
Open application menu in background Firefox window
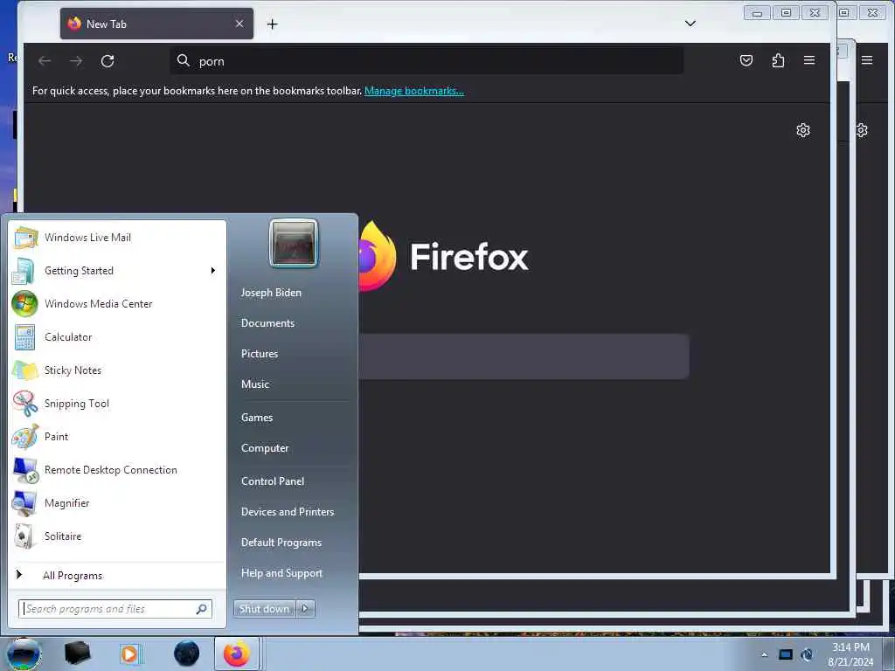pos(867,60)
